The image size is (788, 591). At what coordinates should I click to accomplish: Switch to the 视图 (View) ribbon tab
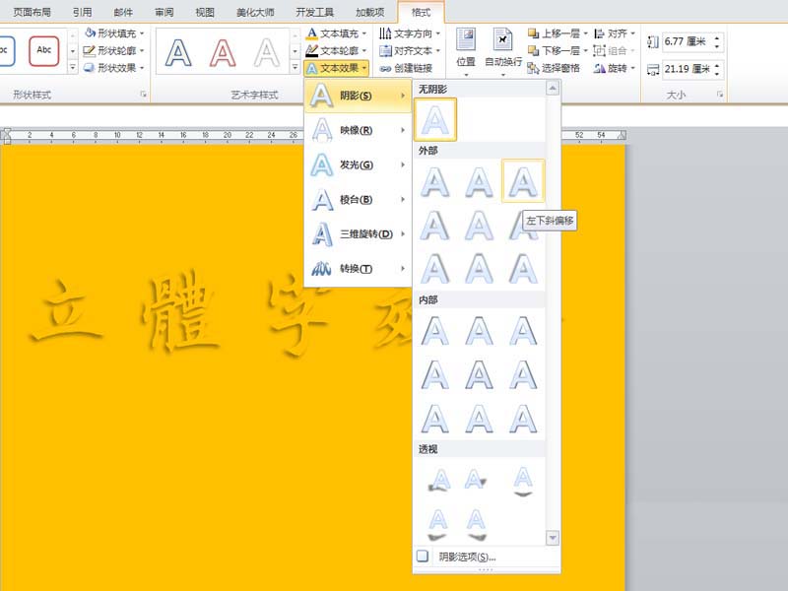(204, 12)
